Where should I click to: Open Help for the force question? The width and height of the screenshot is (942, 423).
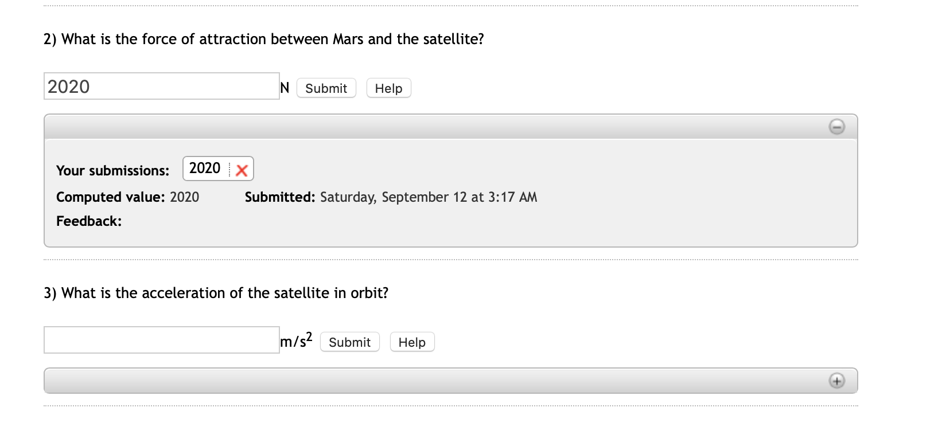[x=388, y=88]
